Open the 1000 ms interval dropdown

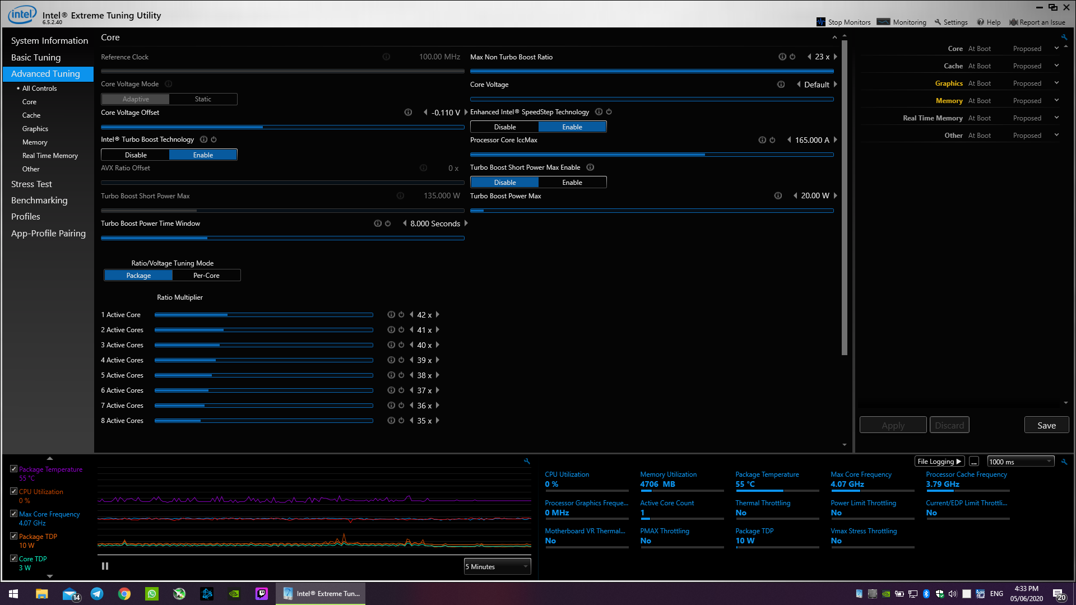click(1021, 462)
